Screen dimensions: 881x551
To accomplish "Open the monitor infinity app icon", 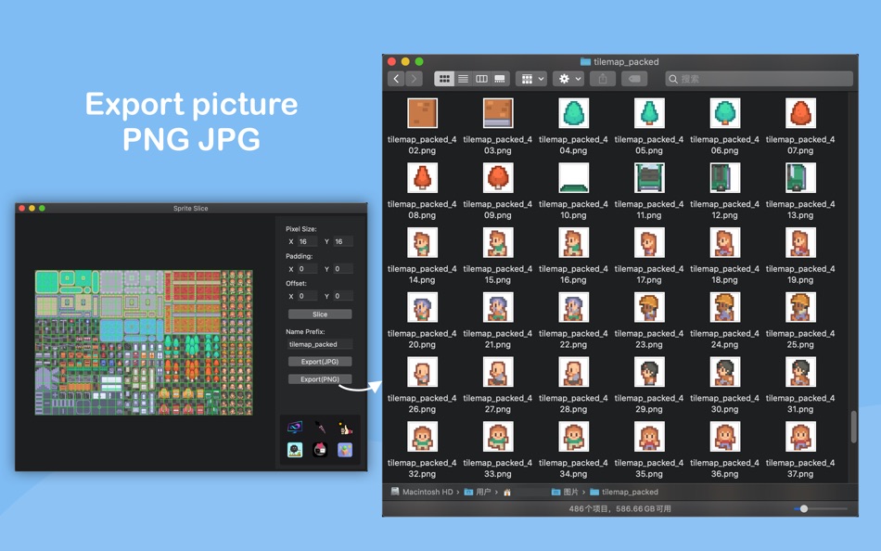I will pos(295,428).
